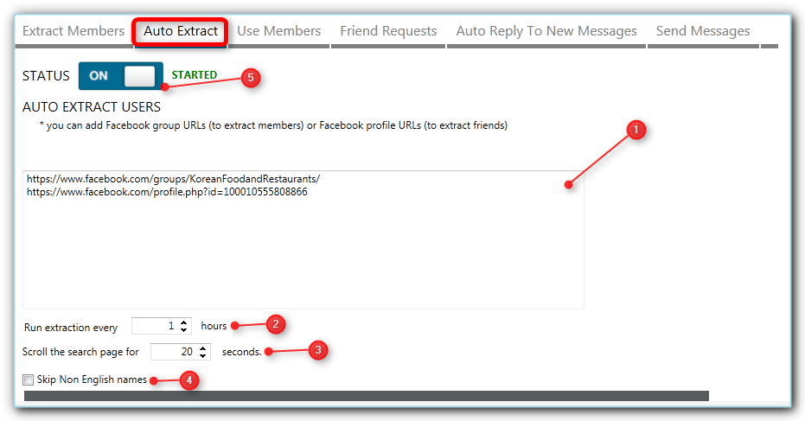
Task: Increase the Run extraction hours value
Action: 184,322
